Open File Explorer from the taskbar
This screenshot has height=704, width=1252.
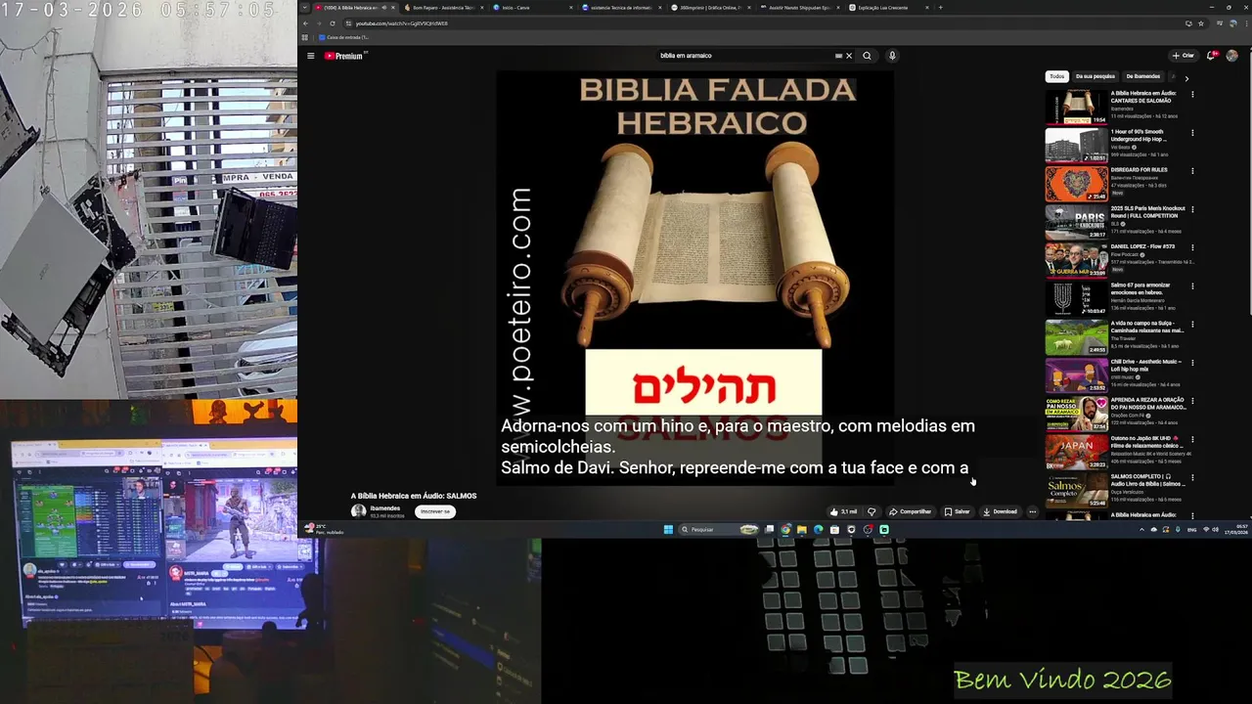click(802, 530)
